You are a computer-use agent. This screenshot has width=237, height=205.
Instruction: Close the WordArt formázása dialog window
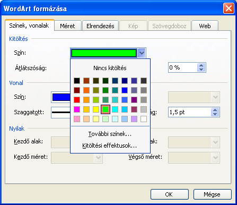pyautogui.click(x=229, y=8)
